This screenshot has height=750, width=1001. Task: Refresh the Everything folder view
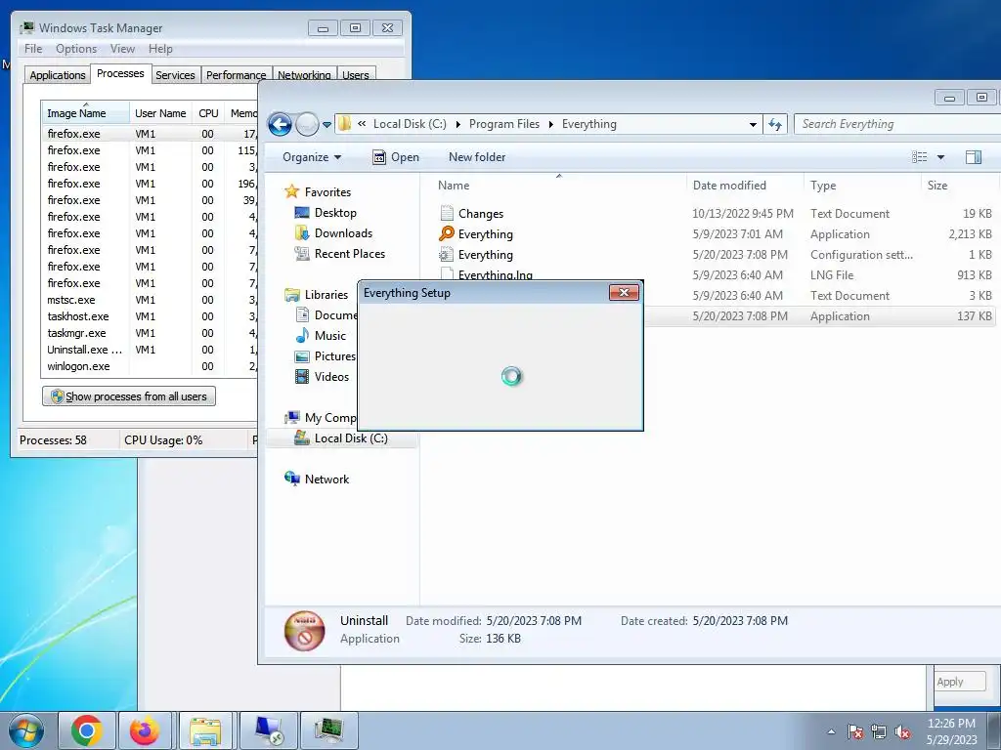click(x=775, y=124)
